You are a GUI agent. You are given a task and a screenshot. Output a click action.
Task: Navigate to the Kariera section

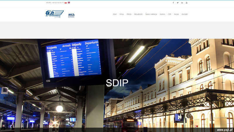tap(162, 14)
